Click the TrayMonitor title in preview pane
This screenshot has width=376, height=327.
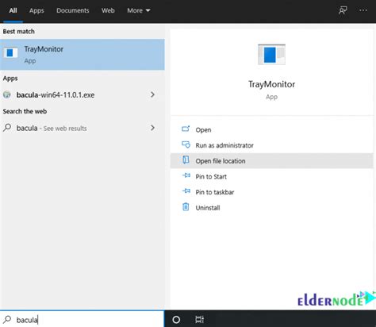[271, 84]
